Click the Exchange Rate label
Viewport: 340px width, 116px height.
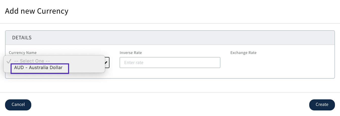pyautogui.click(x=243, y=53)
